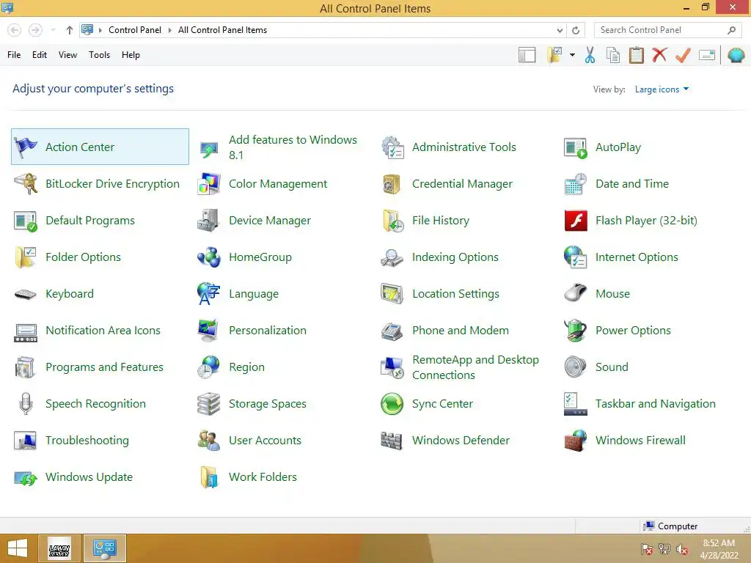Screen dimensions: 751x563
Task: Click the Keyboard icon
Action: tap(26, 294)
